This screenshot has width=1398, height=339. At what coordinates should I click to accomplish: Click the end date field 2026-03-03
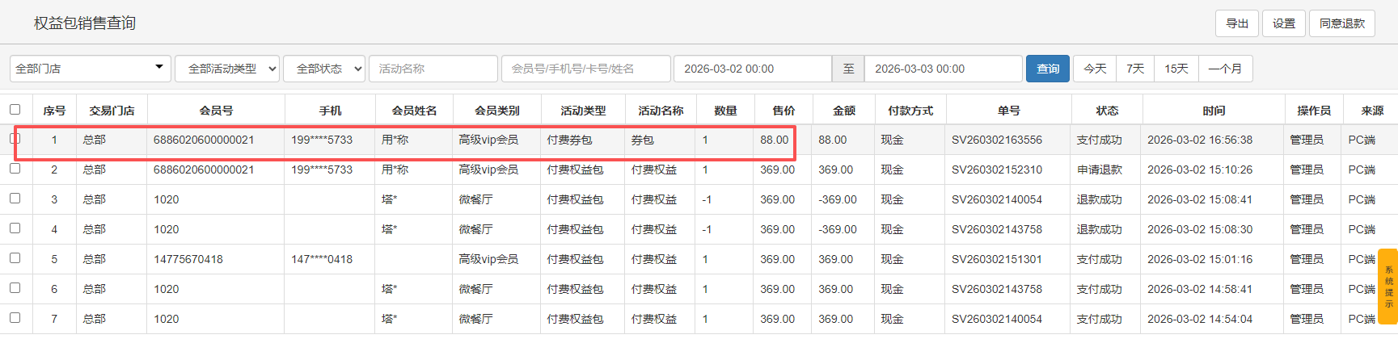tap(942, 69)
